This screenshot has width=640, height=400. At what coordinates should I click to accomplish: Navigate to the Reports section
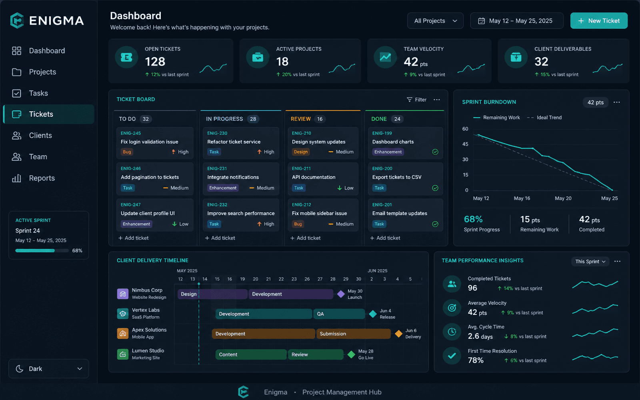click(49, 178)
